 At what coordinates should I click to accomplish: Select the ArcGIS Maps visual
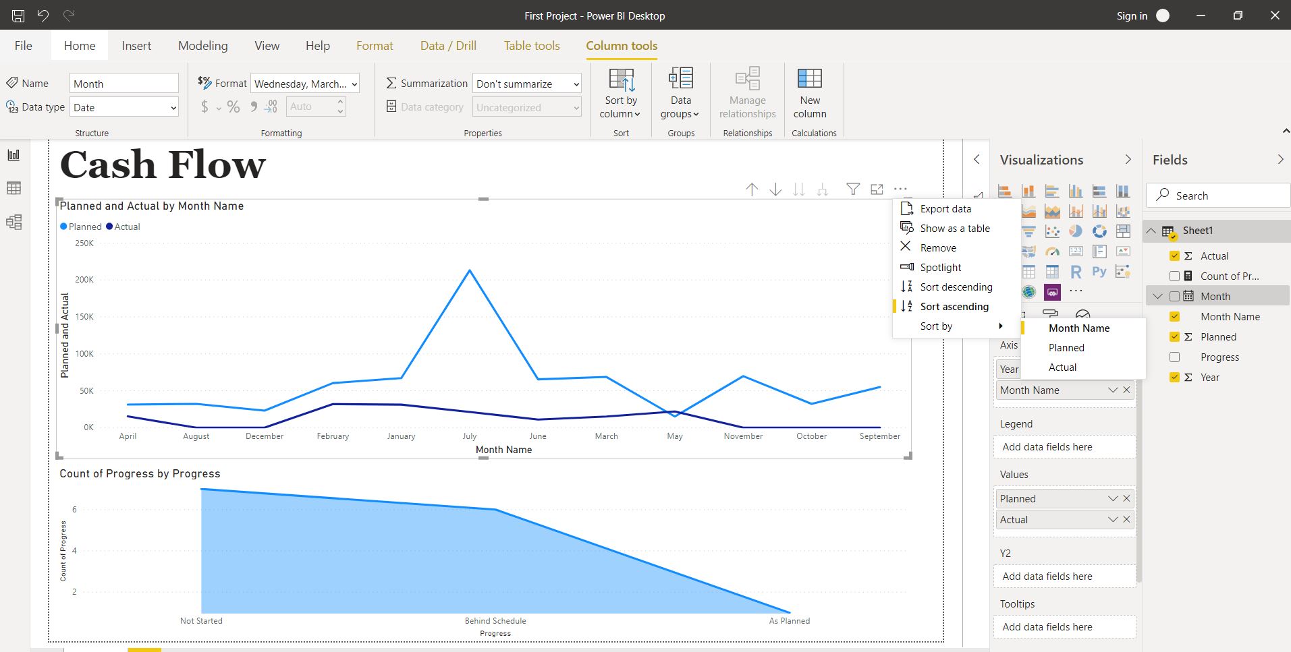(1028, 292)
